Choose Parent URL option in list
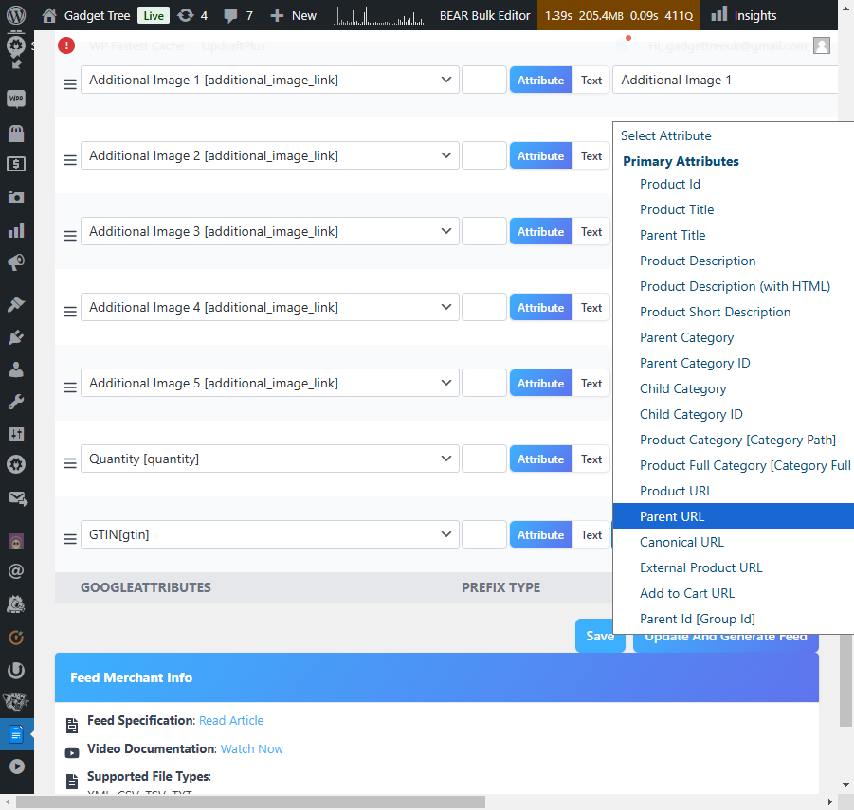The height and width of the screenshot is (810, 854). (x=733, y=516)
